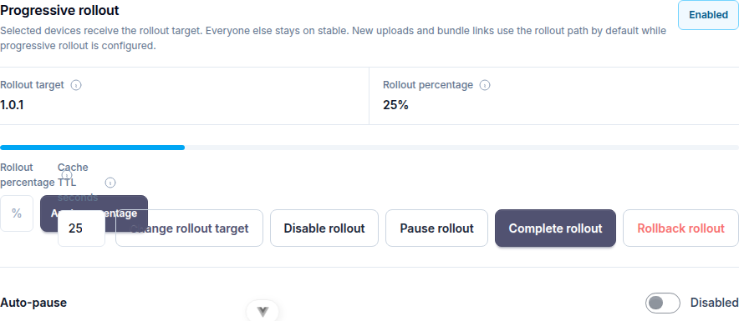Select the 1.0.1 rollout target value
739x321 pixels.
pyautogui.click(x=12, y=105)
